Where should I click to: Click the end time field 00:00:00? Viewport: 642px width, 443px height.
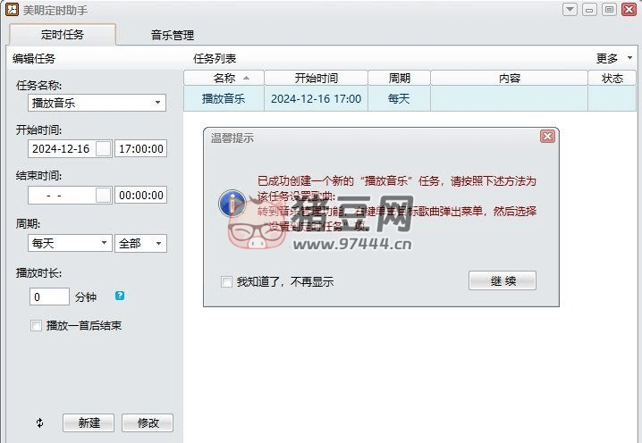coord(141,195)
